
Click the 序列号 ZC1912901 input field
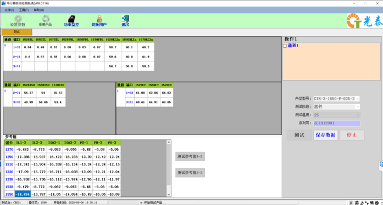click(337, 123)
